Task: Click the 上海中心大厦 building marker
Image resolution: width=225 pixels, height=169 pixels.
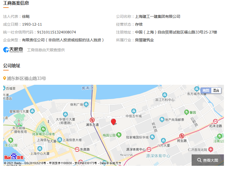Action: click(40, 148)
